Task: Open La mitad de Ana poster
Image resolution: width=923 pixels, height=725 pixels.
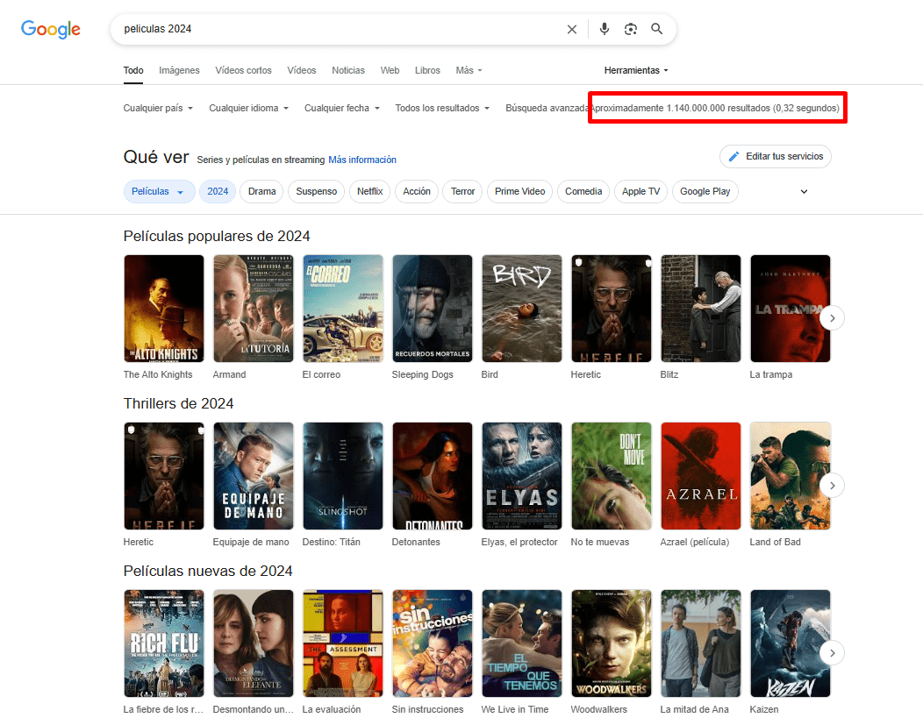Action: [x=701, y=643]
